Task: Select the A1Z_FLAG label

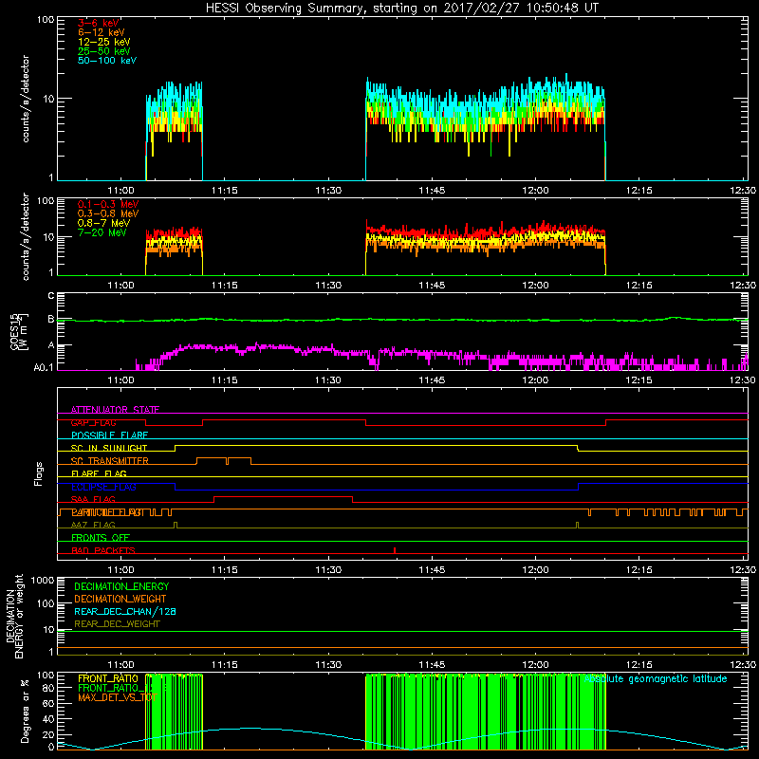Action: (93, 525)
